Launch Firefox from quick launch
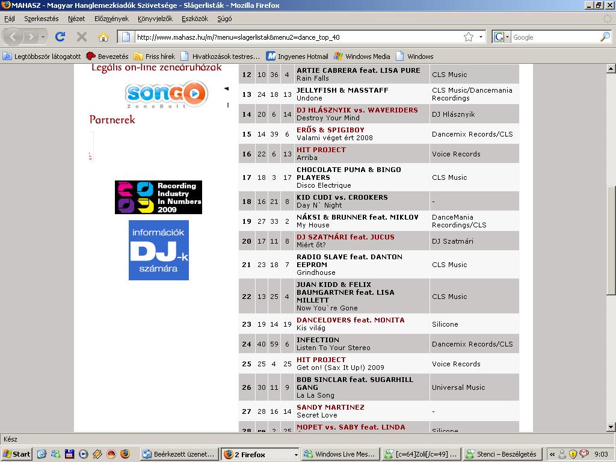The height and width of the screenshot is (462, 616). pos(125,454)
